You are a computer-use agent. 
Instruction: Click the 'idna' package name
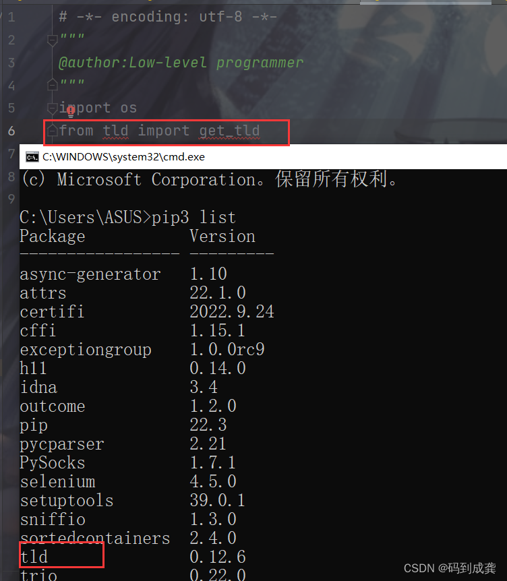pyautogui.click(x=38, y=387)
